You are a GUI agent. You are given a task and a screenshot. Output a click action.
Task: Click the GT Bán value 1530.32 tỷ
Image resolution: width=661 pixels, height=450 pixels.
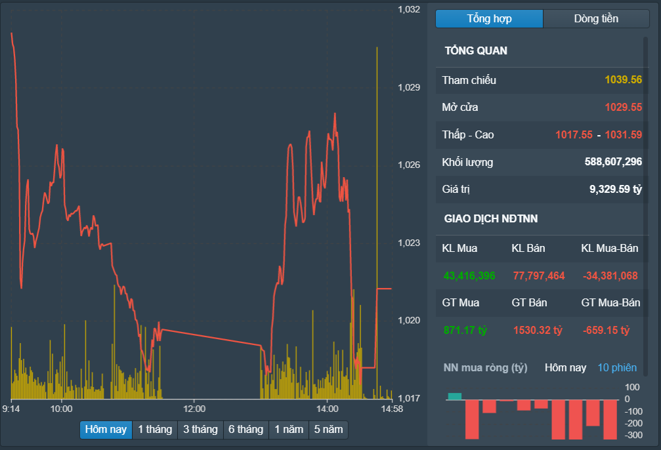tap(538, 331)
